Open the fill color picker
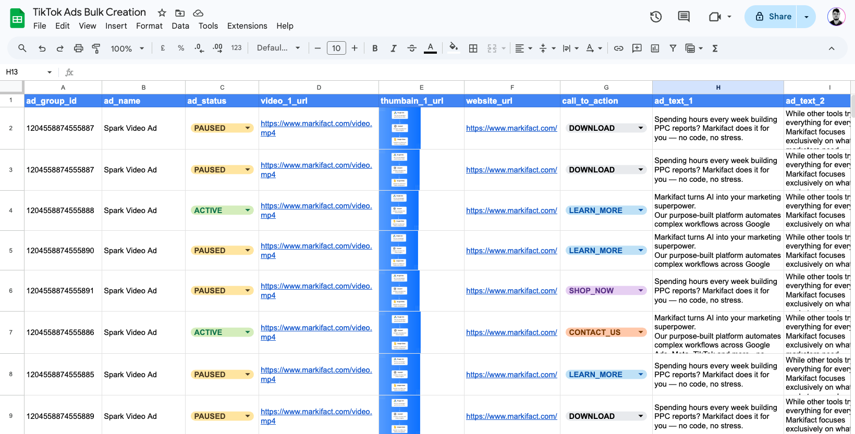The image size is (855, 434). click(x=454, y=48)
